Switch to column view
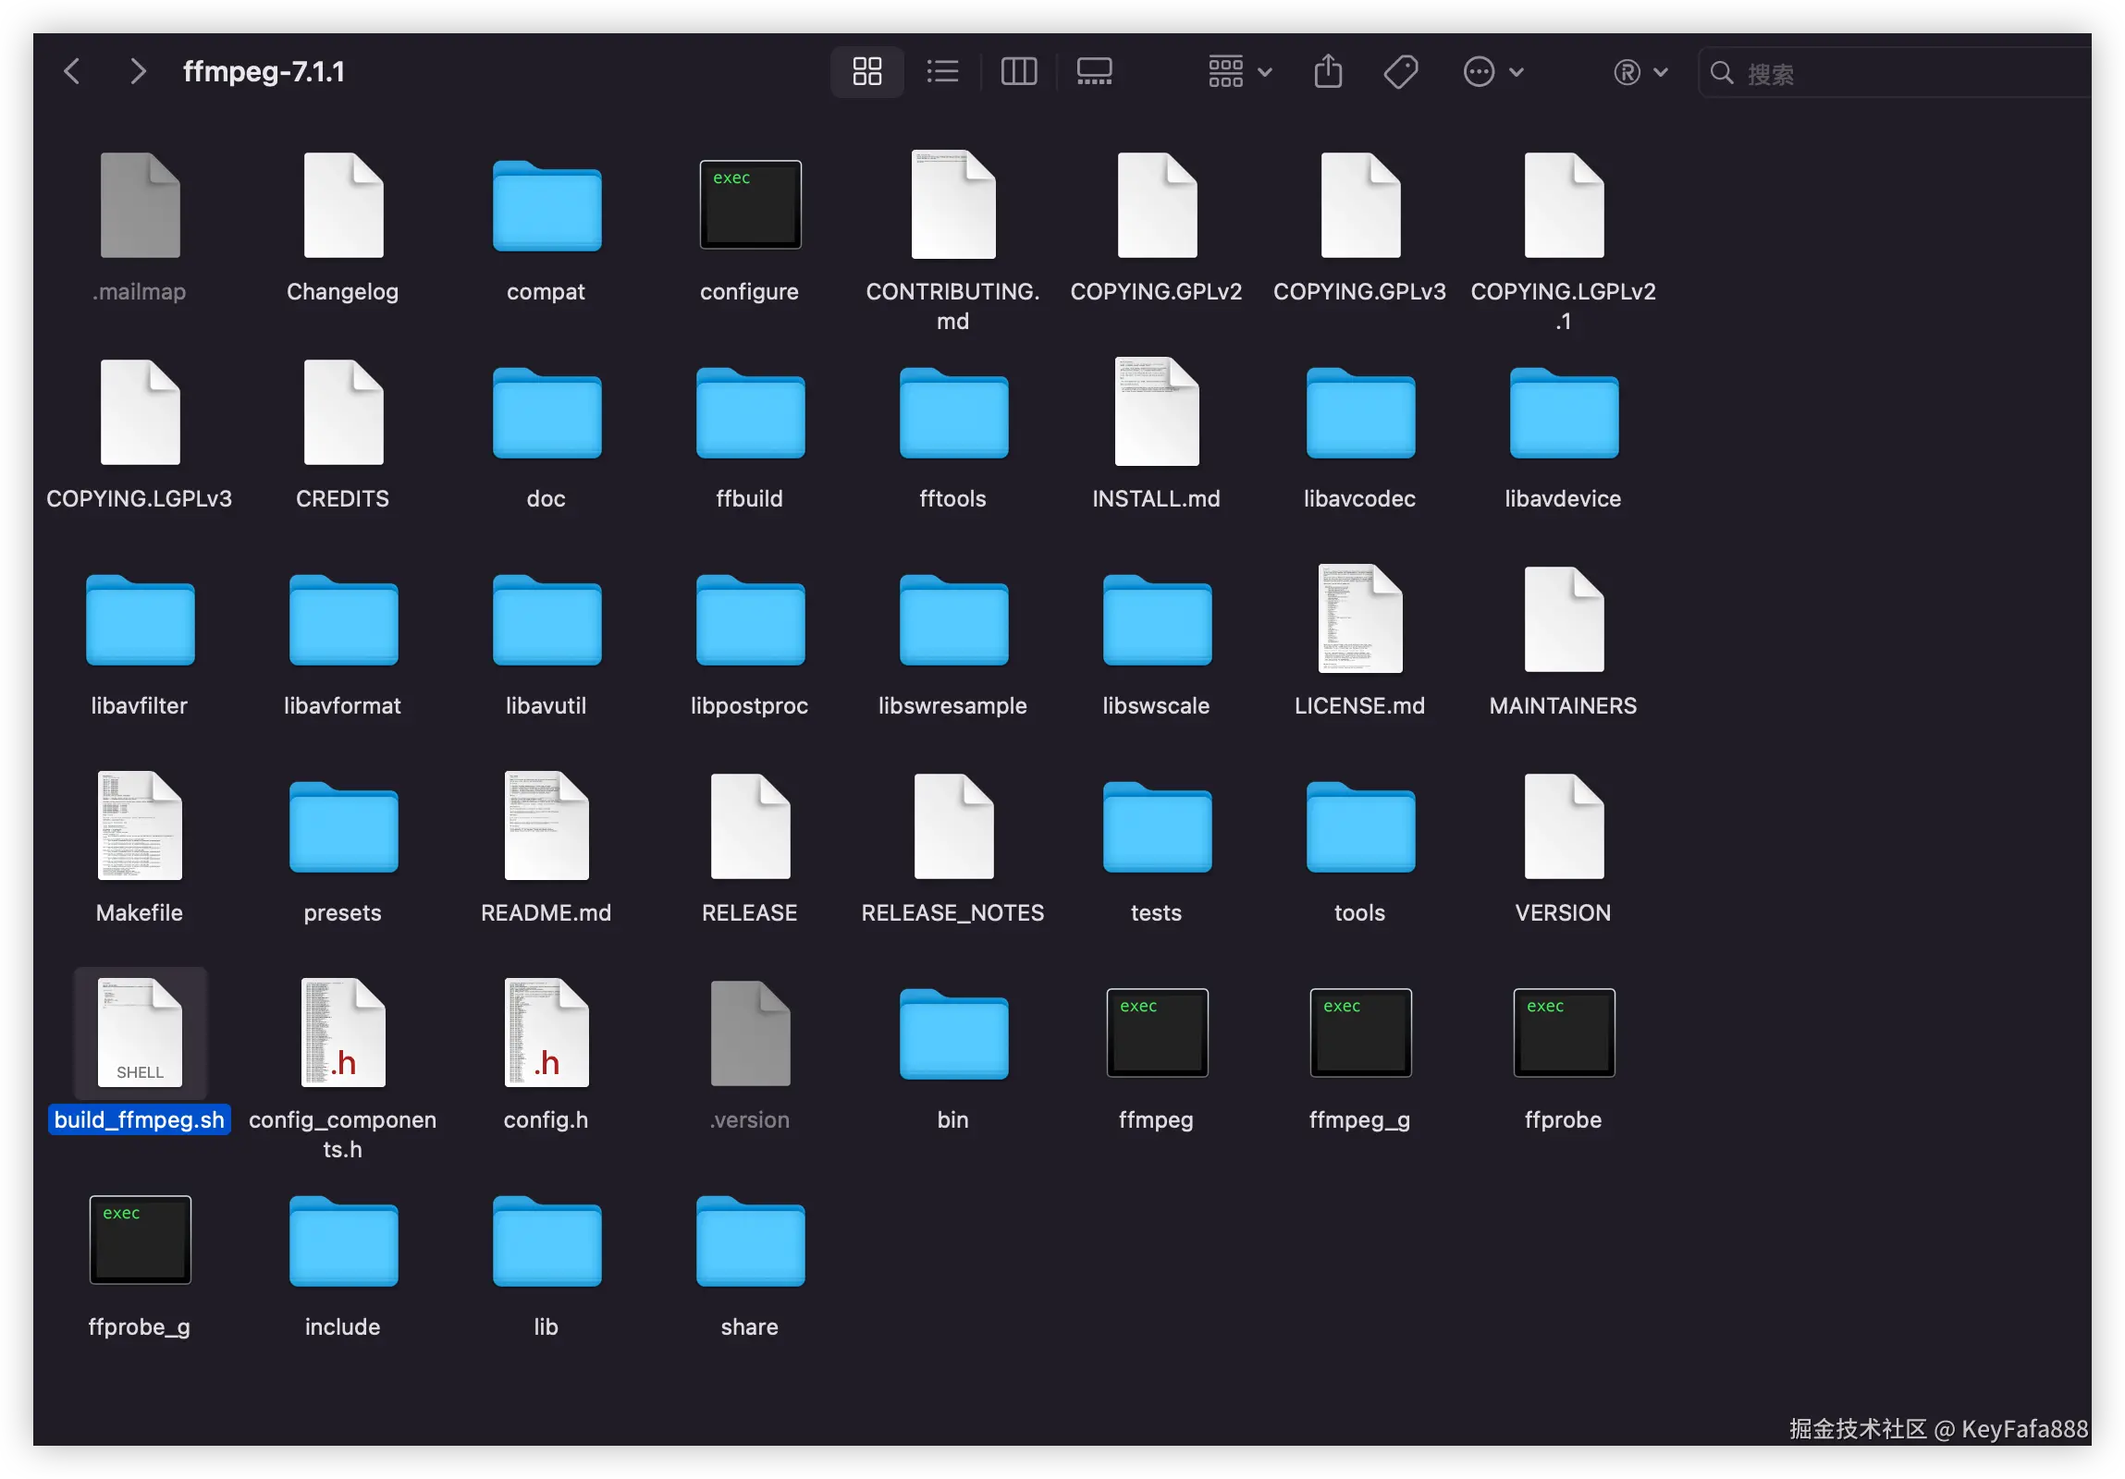The image size is (2125, 1479). (1018, 71)
